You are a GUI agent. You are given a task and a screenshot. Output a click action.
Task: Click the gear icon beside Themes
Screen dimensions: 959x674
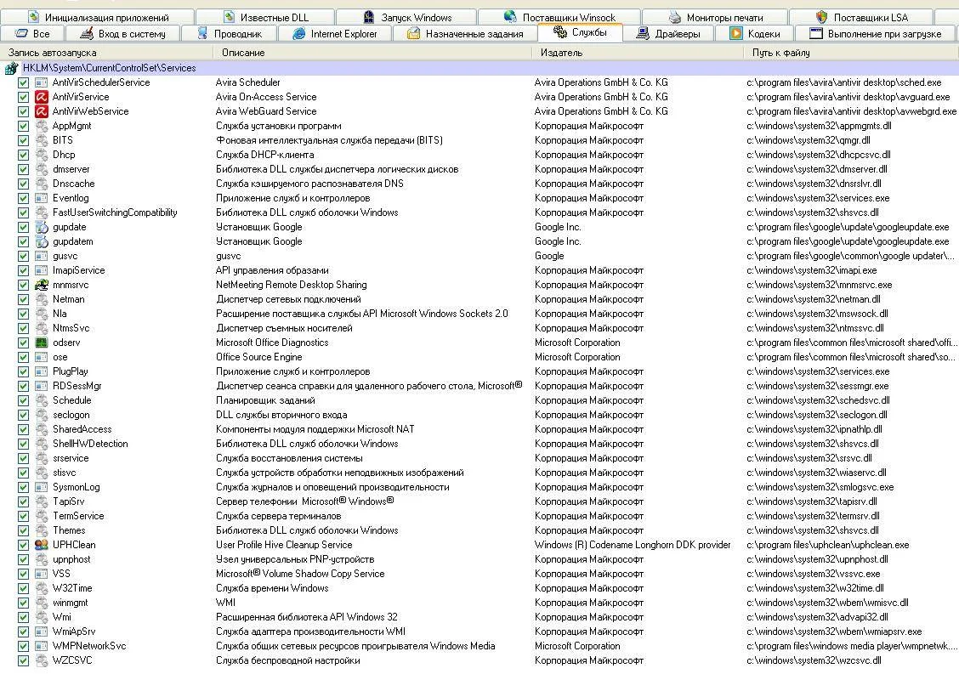point(41,530)
